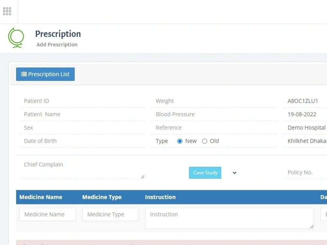Click the Prescription heading
Image resolution: width=327 pixels, height=245 pixels.
pyautogui.click(x=58, y=34)
